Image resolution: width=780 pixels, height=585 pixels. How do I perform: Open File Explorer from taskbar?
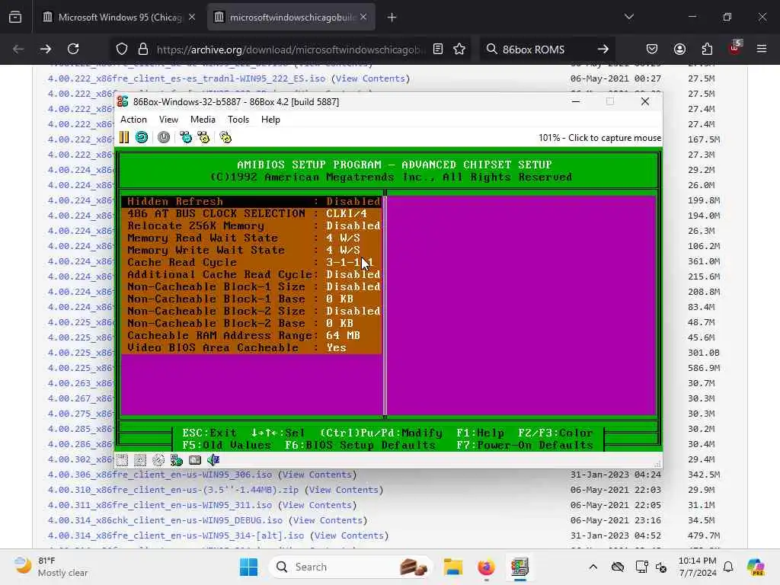click(x=453, y=567)
